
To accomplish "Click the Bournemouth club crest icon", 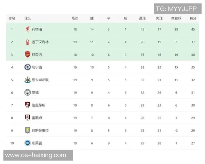I will click(27, 105).
